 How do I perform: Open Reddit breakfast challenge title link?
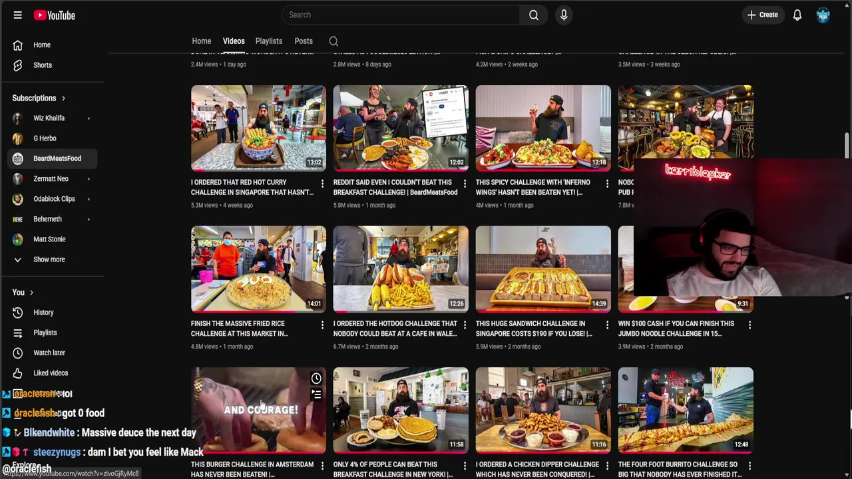[x=395, y=187]
